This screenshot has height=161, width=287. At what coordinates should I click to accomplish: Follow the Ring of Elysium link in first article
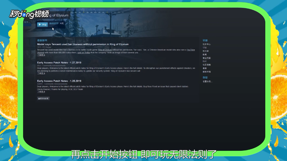coord(105,50)
